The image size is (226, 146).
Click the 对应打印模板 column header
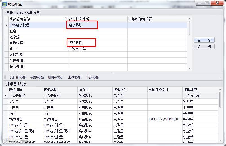point(98,19)
